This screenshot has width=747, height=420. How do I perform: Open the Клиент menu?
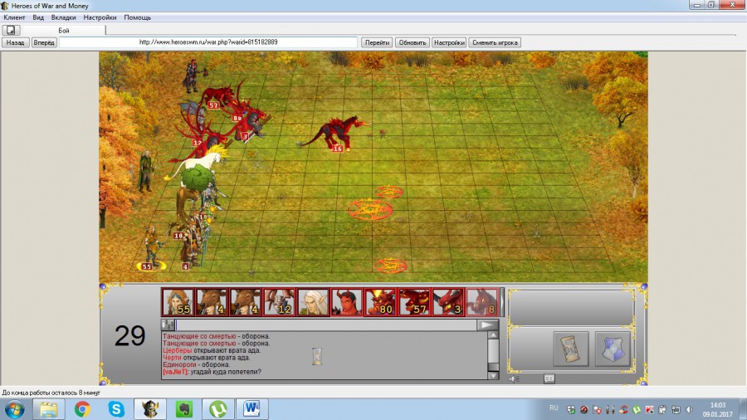(14, 17)
